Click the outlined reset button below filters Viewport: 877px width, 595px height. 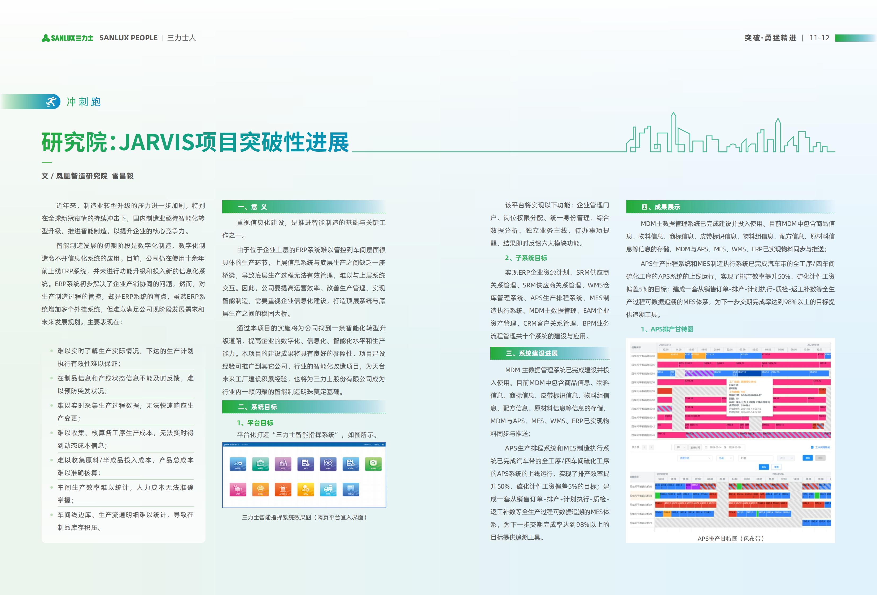[776, 467]
